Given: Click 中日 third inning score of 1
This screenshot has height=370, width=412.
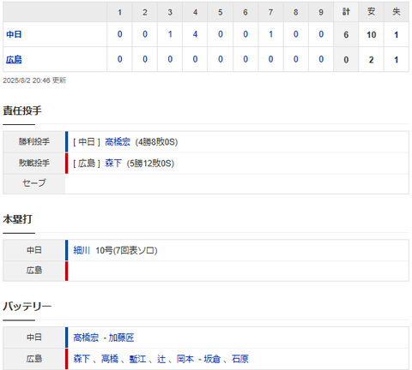Looking at the screenshot, I should 170,34.
